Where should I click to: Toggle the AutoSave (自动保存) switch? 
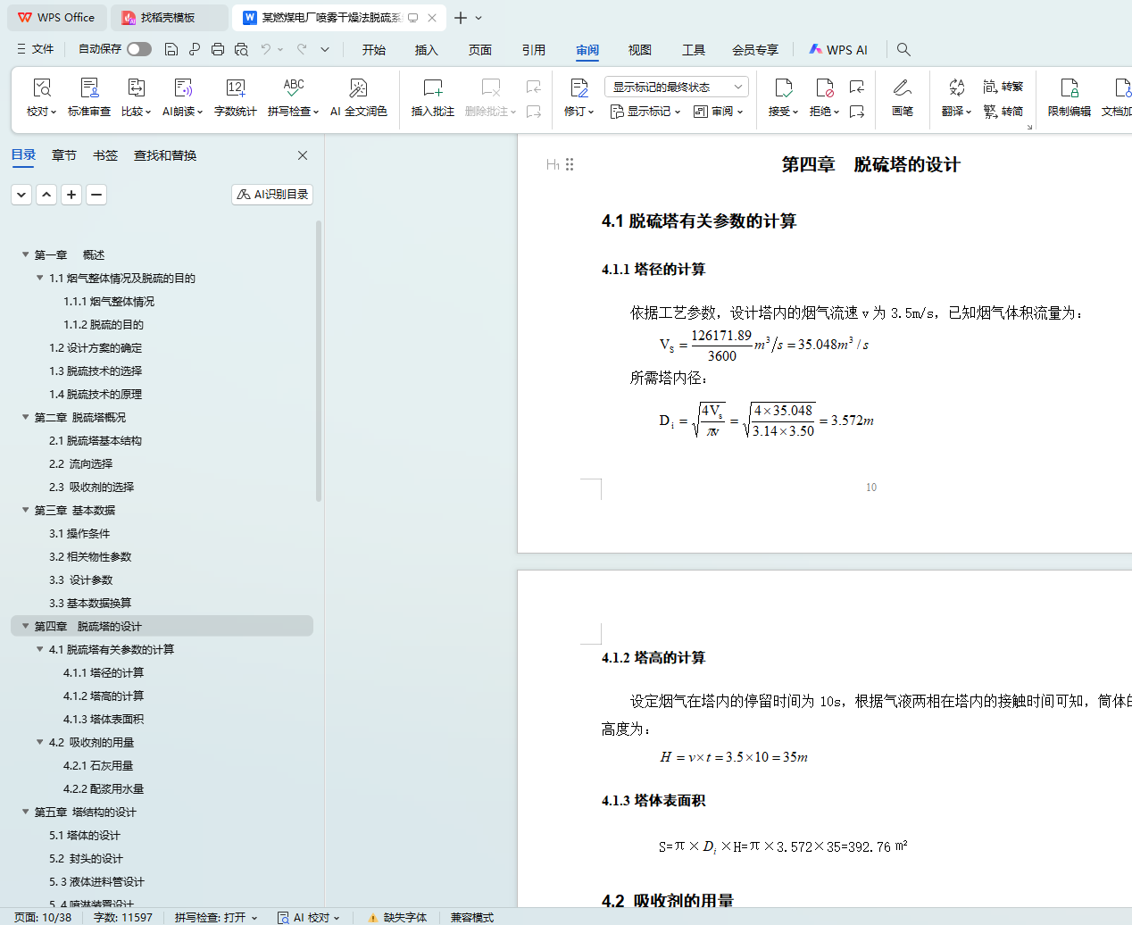[138, 49]
